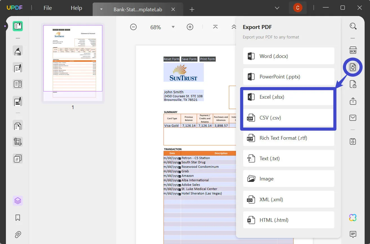Open the Fill and Sign tool
The height and width of the screenshot is (244, 370).
[18, 101]
